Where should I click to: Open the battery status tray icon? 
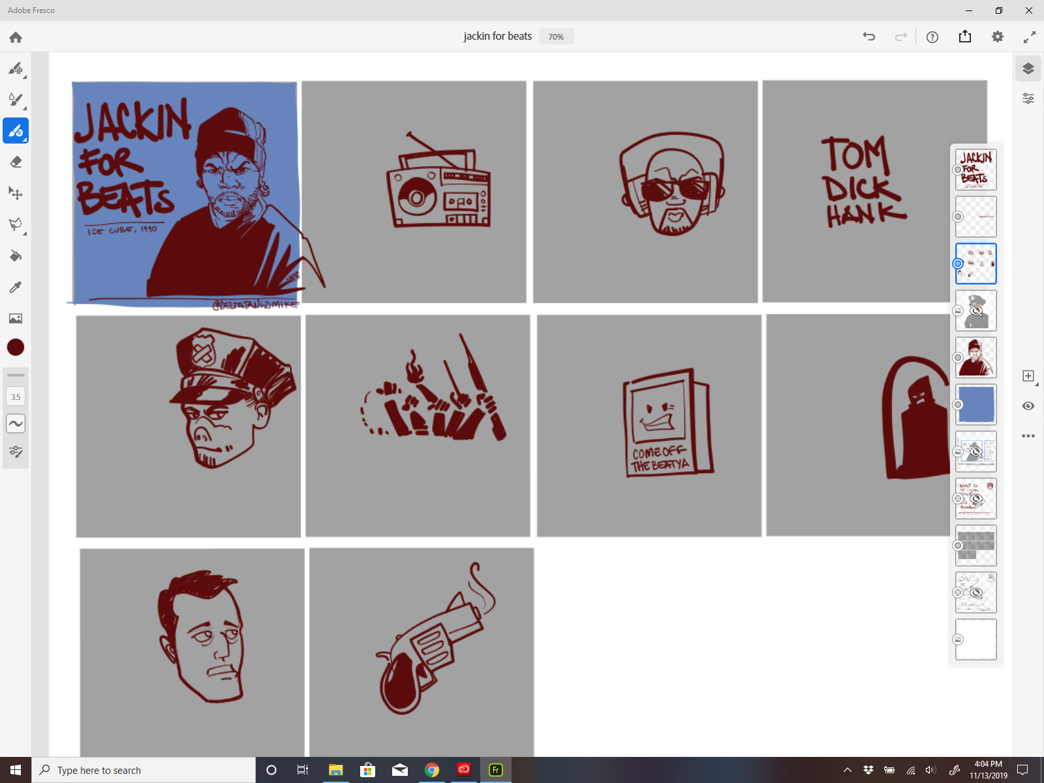(x=889, y=770)
